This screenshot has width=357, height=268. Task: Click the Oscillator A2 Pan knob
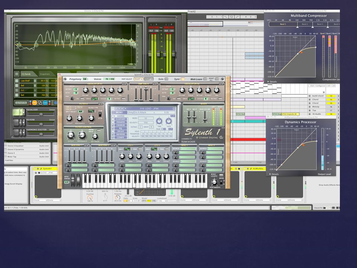point(216,90)
